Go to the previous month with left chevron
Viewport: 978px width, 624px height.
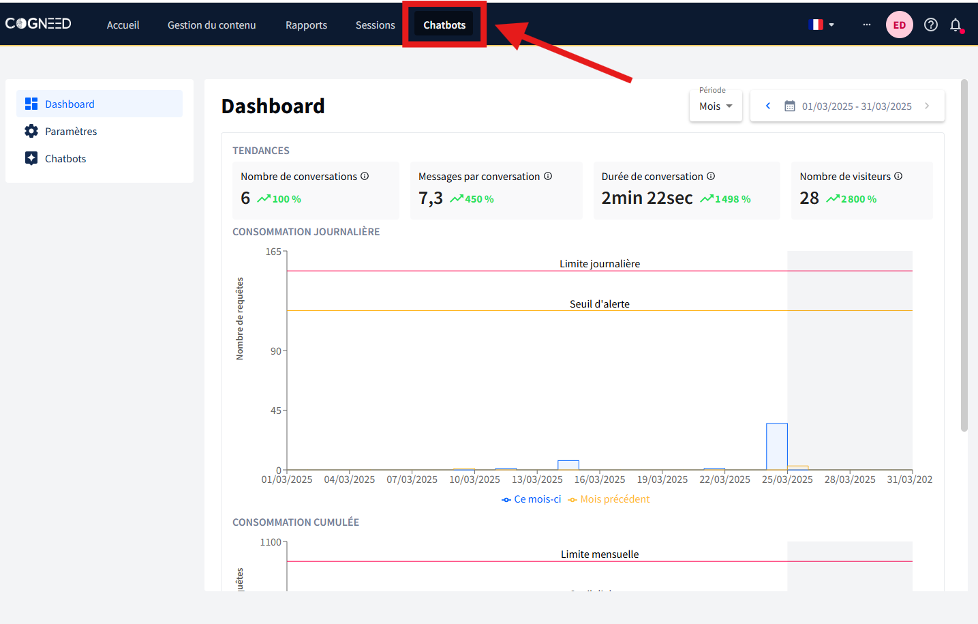[768, 106]
